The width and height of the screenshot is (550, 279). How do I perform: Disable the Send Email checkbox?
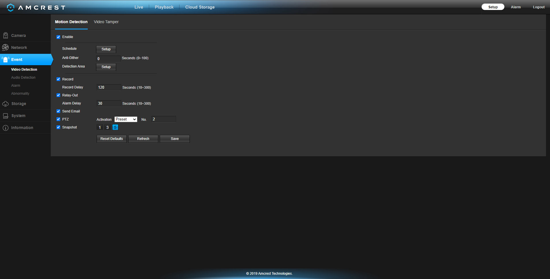[58, 111]
